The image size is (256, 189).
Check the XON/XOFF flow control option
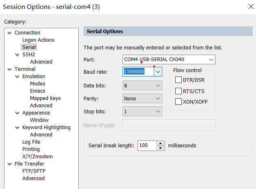coord(179,102)
